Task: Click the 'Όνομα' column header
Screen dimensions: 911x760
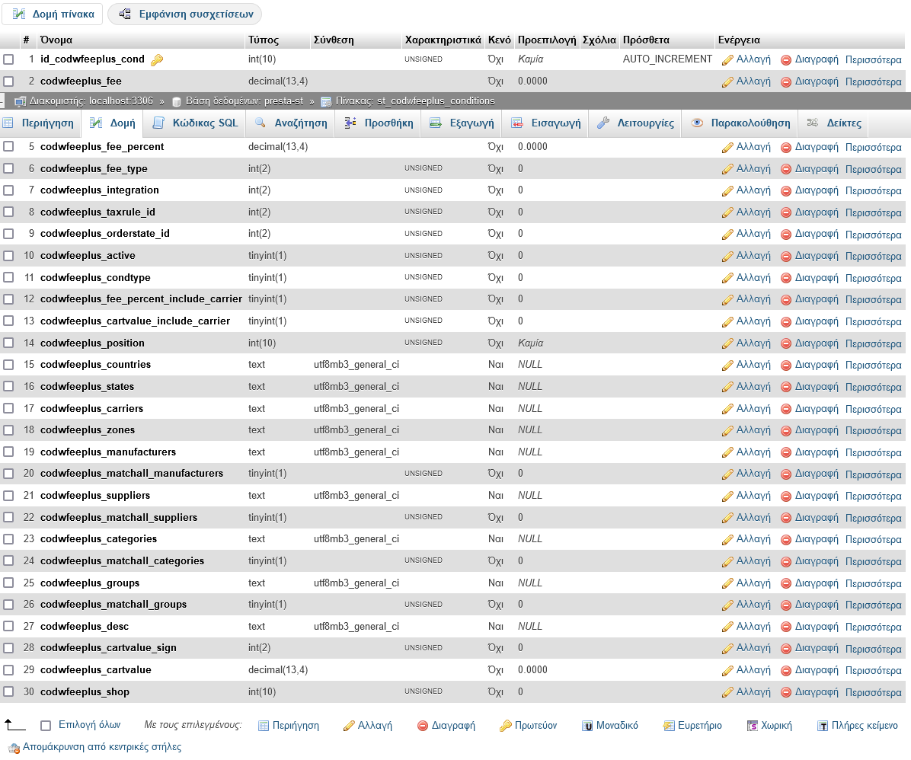Action: pos(56,40)
